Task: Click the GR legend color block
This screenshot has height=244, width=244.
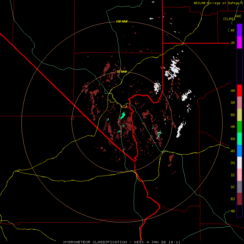Action: pos(239,103)
